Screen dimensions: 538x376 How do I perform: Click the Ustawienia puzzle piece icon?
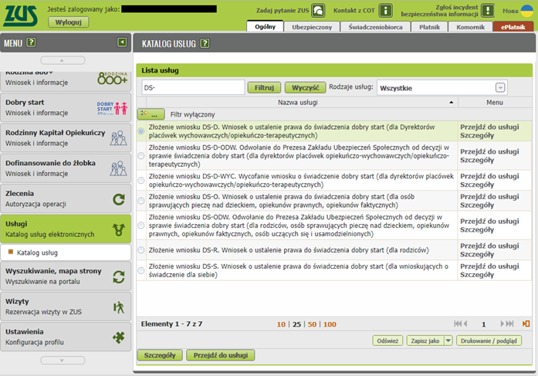point(119,337)
